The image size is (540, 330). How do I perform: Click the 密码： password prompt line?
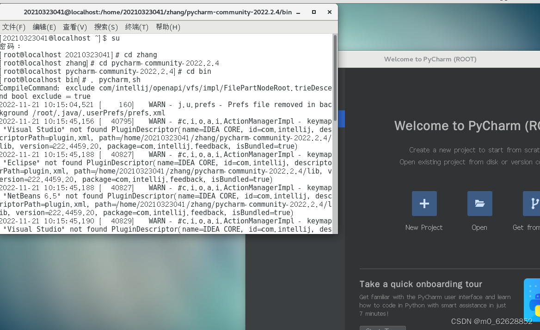(10, 47)
